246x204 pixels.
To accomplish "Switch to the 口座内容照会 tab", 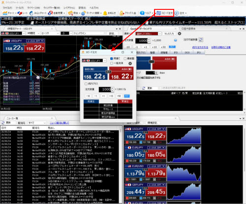I will click(188, 29).
